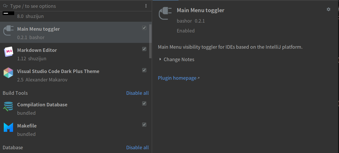Viewport: 339px width, 153px height.
Task: Click Disable all for Database
Action: click(x=138, y=147)
